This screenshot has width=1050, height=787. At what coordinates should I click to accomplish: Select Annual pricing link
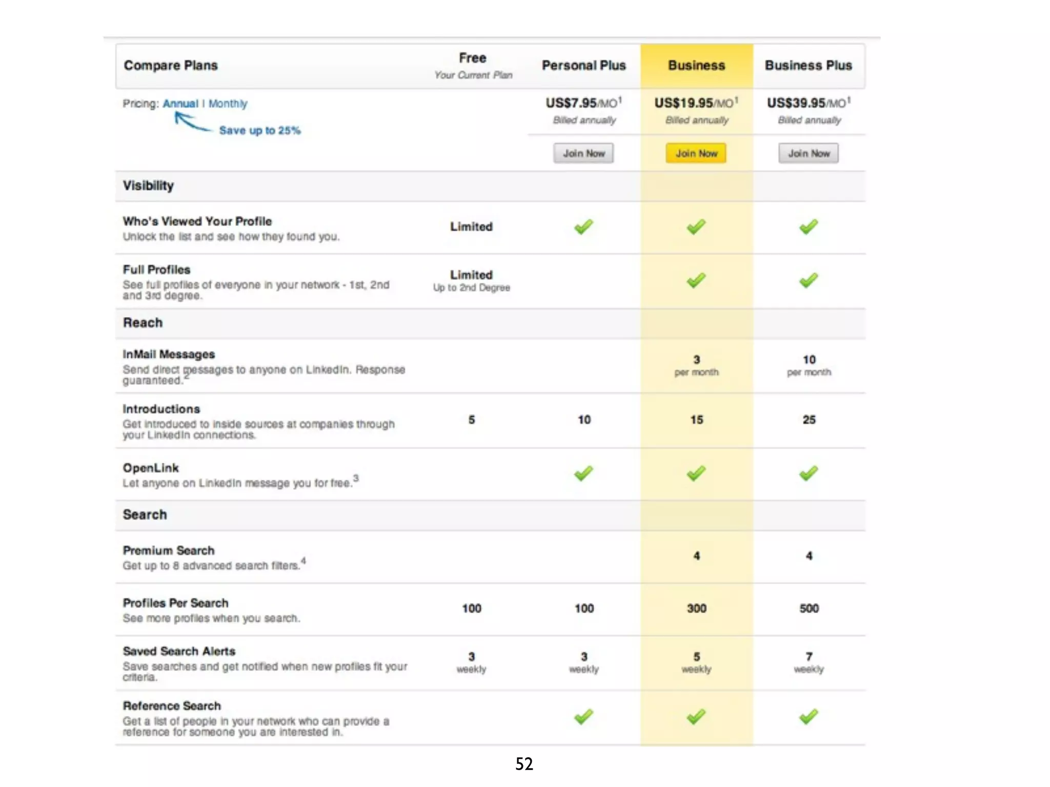180,103
